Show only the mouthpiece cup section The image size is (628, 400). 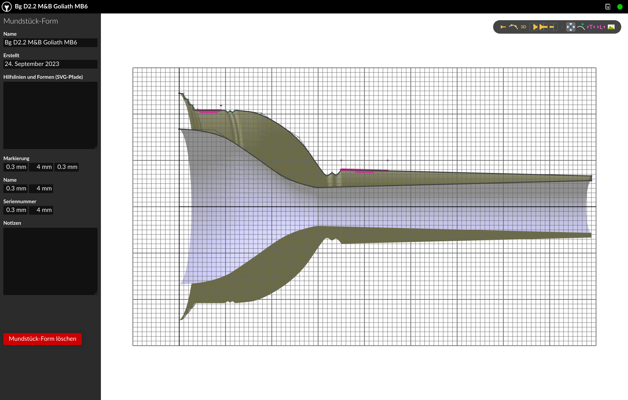pos(534,27)
